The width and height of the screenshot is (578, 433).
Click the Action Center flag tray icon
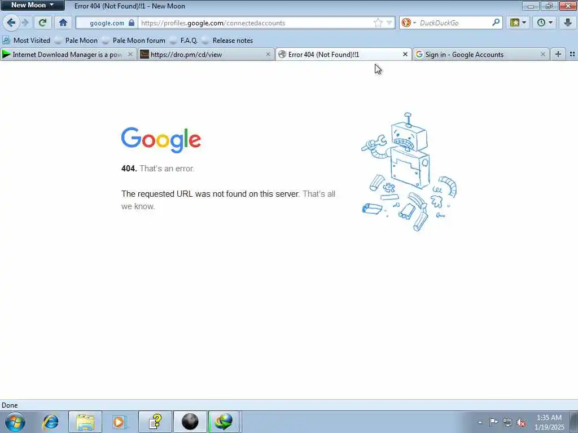coord(493,422)
